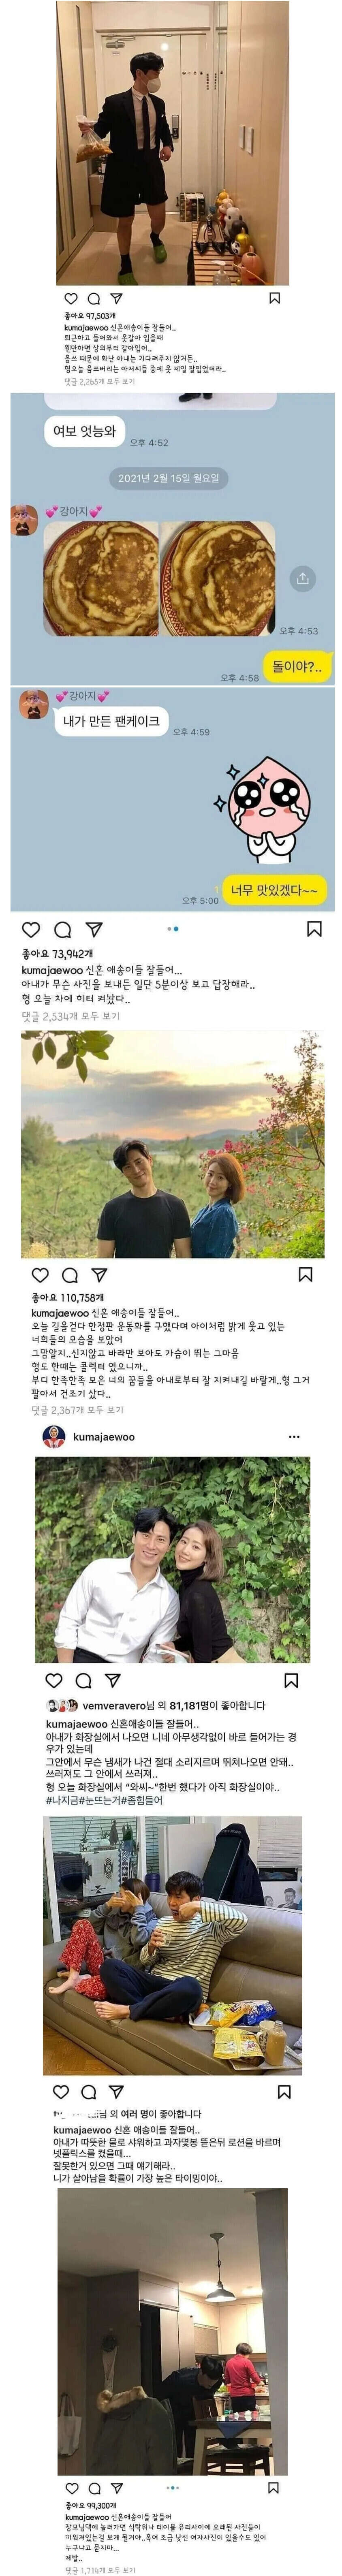Viewport: 342px width, 2576px height.
Task: Share the post with 73,942 likes
Action: (94, 929)
